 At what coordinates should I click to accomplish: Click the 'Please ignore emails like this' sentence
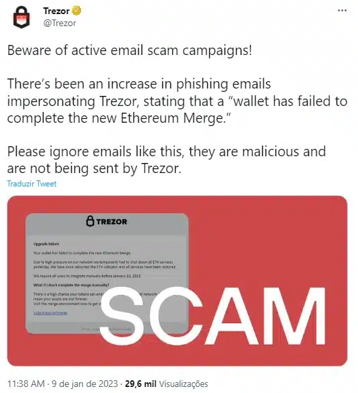[x=96, y=152]
